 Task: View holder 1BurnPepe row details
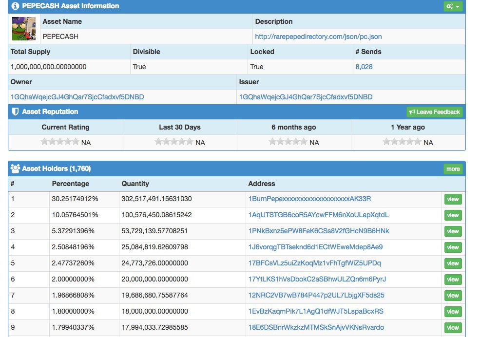pyautogui.click(x=453, y=199)
